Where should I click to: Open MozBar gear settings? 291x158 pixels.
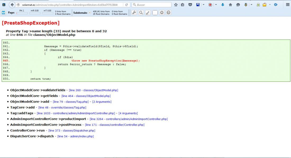(162, 13)
